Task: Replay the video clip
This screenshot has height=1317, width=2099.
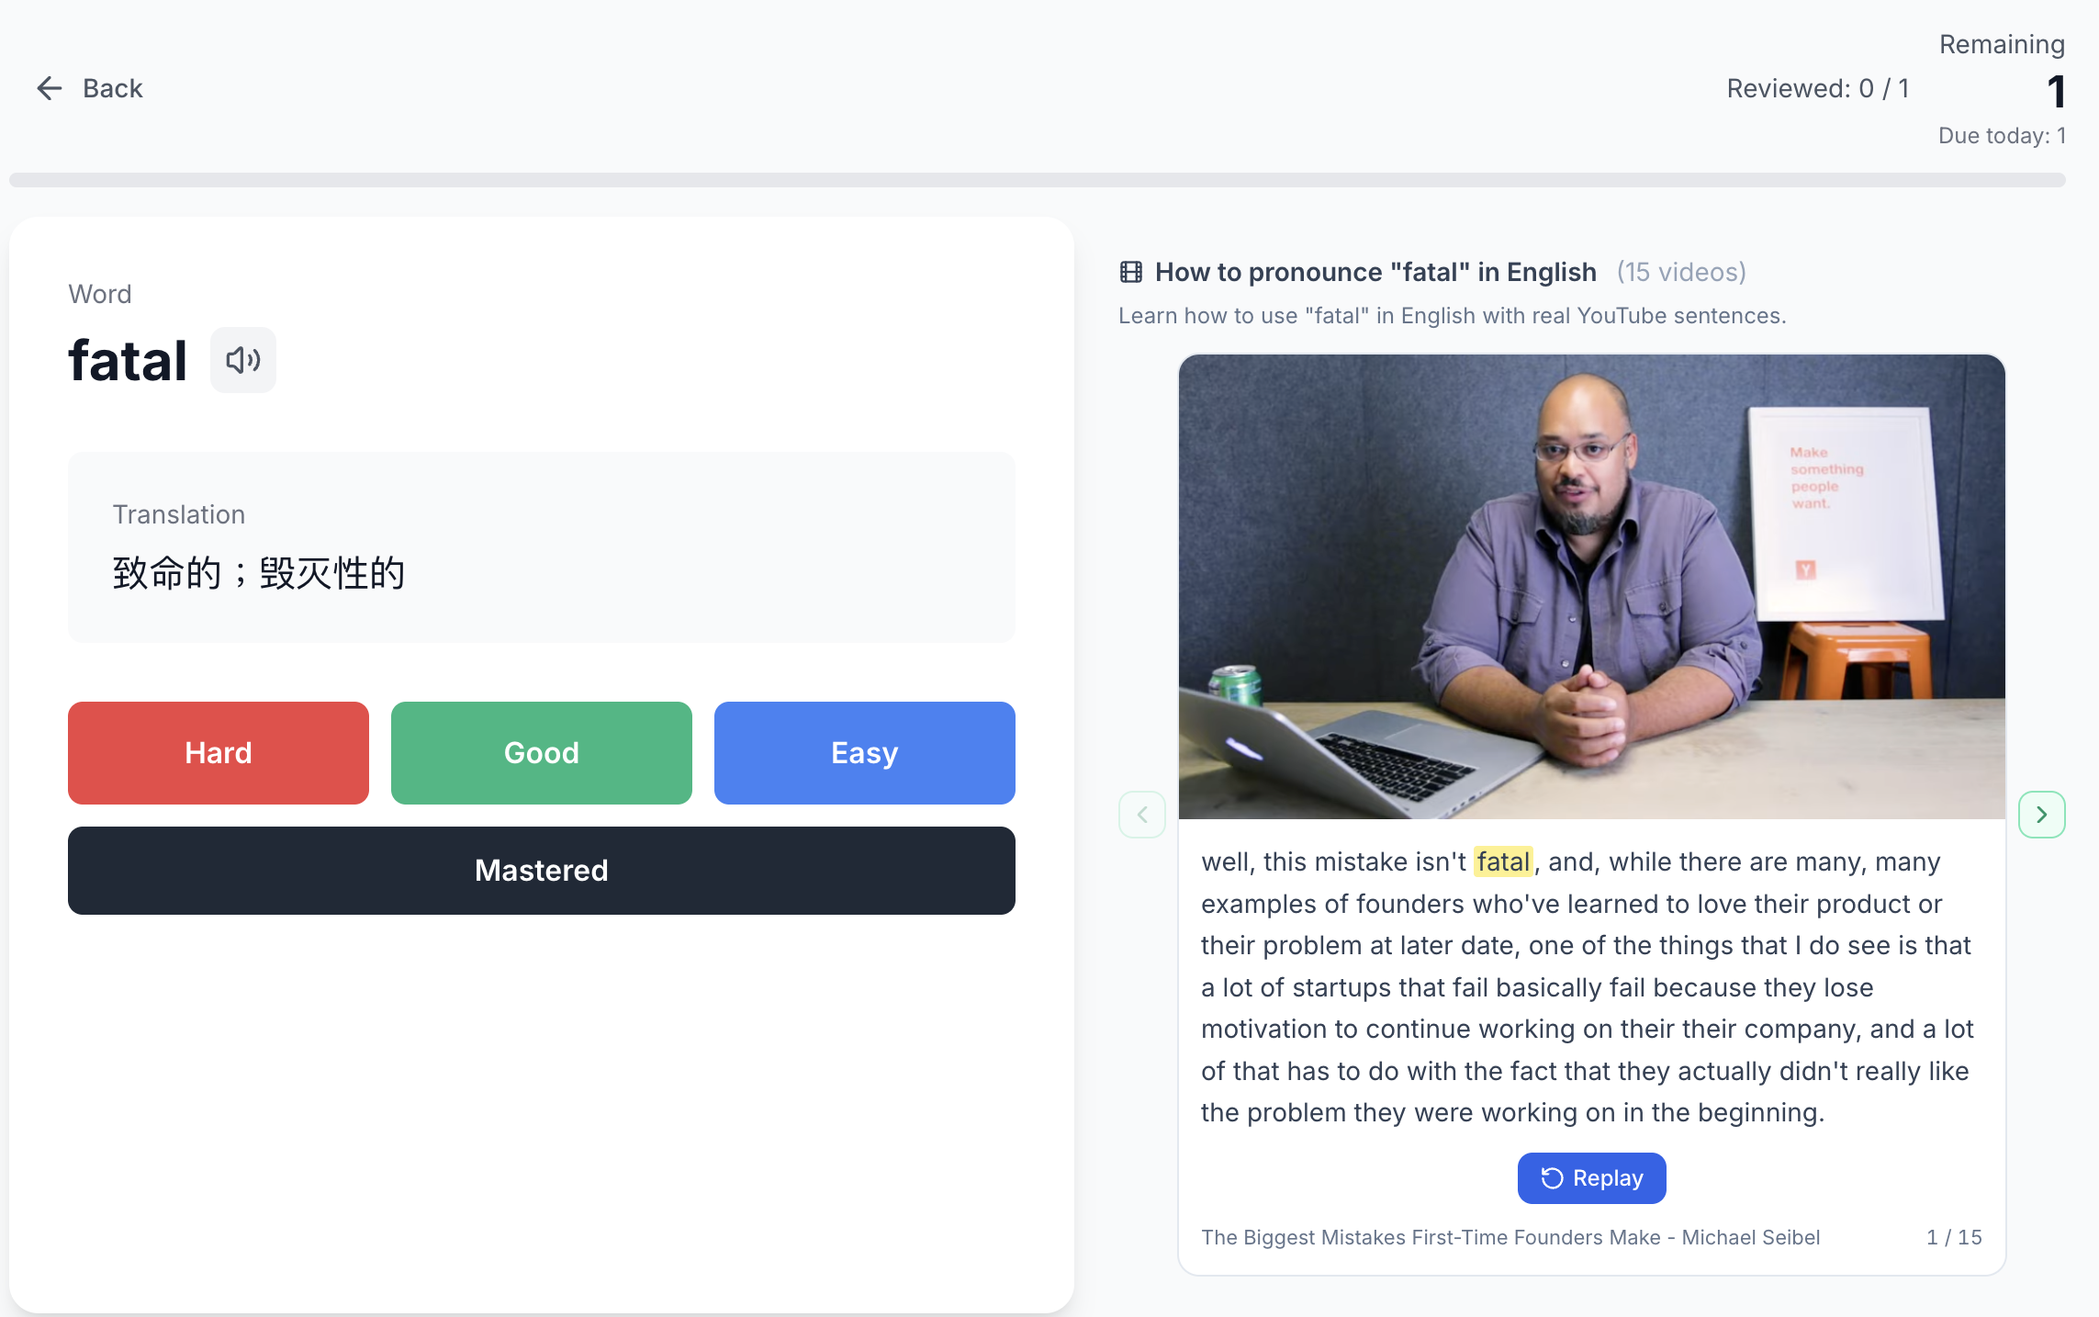Action: [x=1591, y=1178]
